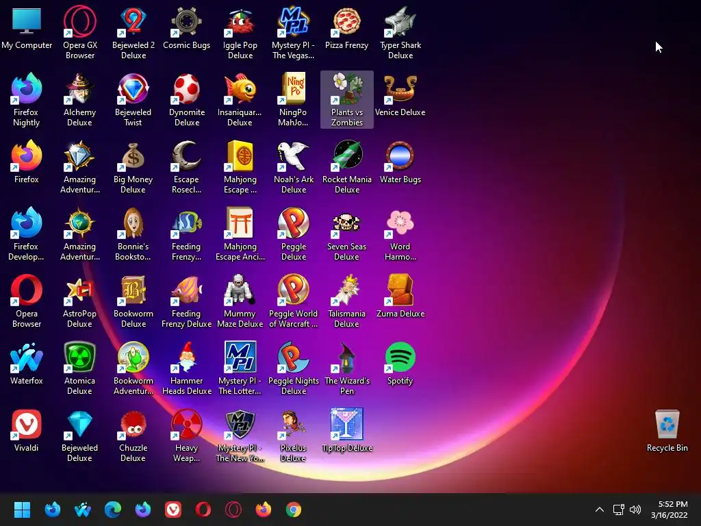Select the Firefox Nightly desktop shortcut
This screenshot has height=526, width=701.
[x=27, y=99]
